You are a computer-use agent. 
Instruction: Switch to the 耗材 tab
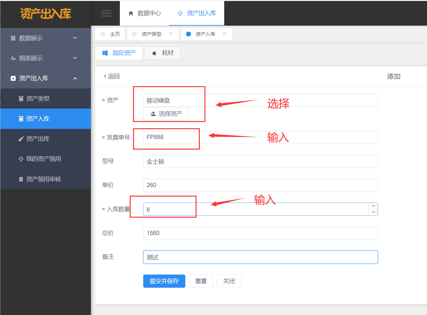tap(162, 53)
